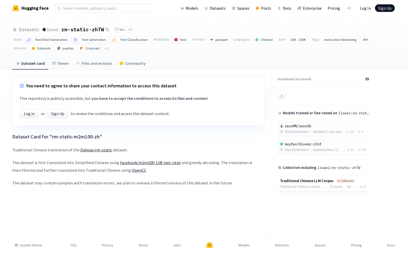Open Spaces link in footer
Image resolution: width=407 pixels, height=254 pixels.
(x=320, y=245)
